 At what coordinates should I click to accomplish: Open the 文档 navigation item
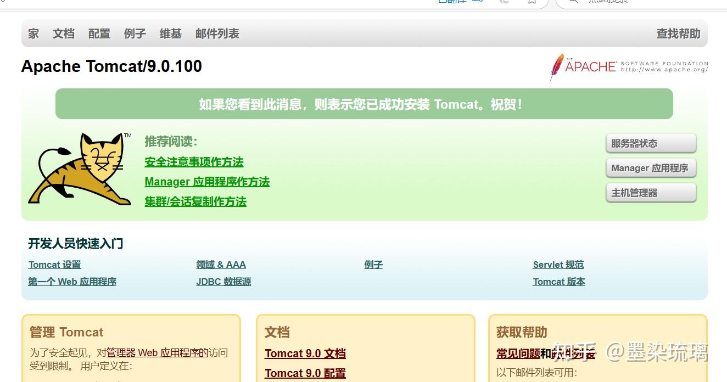click(64, 33)
